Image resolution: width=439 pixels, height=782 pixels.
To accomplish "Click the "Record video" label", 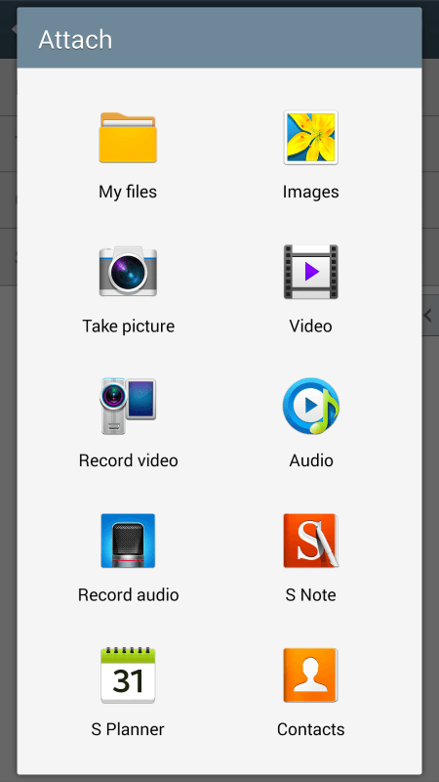I will 129,460.
